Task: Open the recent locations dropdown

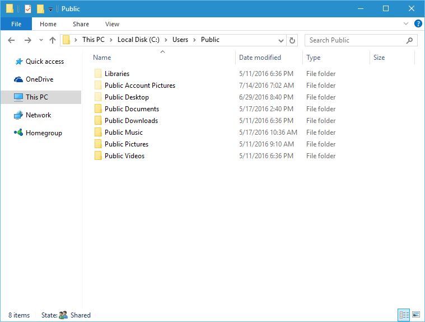Action: click(x=41, y=40)
